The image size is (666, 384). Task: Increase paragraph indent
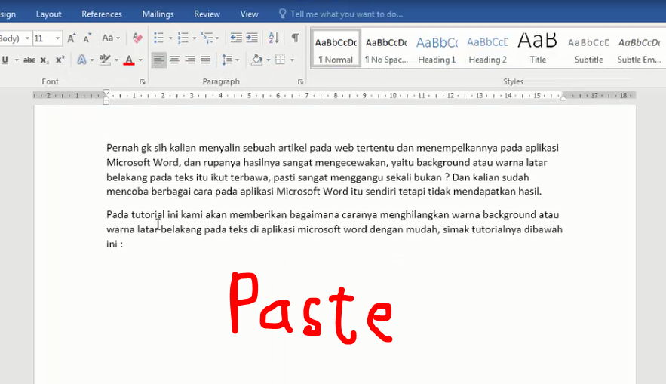tap(252, 38)
